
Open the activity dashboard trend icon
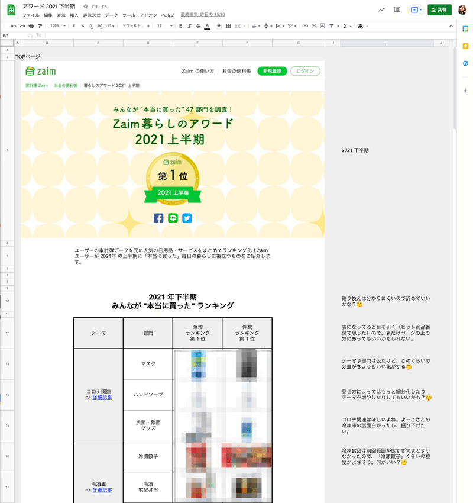pos(381,10)
